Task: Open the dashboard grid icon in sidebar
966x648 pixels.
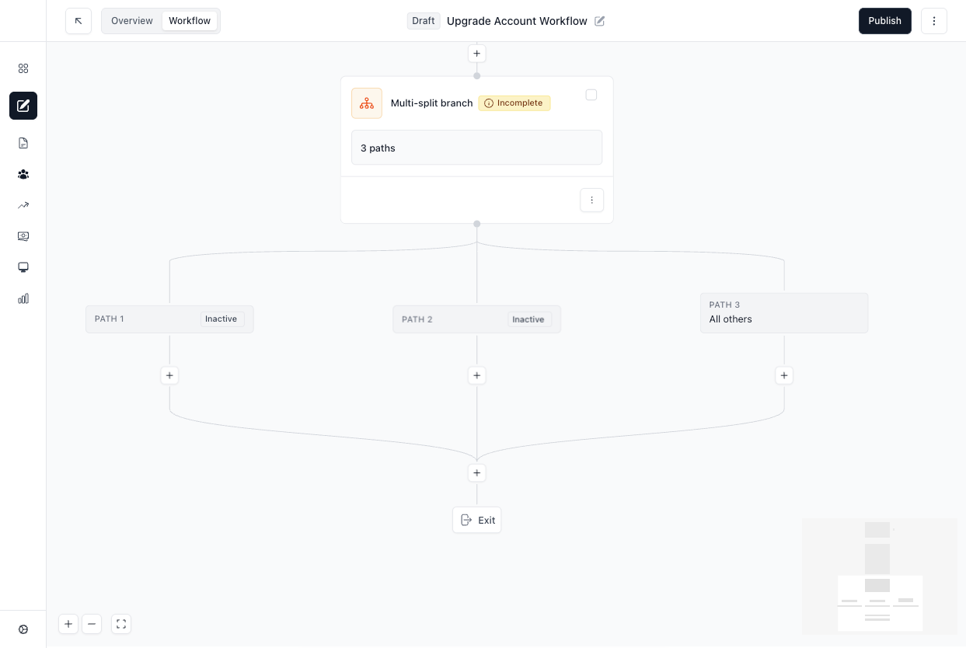Action: point(23,68)
